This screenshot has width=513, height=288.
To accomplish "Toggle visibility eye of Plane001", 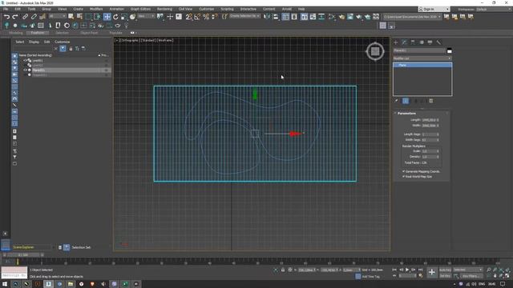I will pos(25,70).
